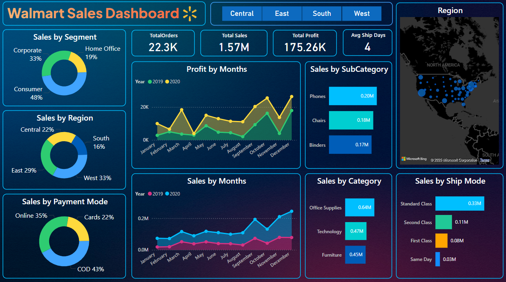This screenshot has height=282, width=506.
Task: Click the Region map title
Action: click(x=450, y=10)
